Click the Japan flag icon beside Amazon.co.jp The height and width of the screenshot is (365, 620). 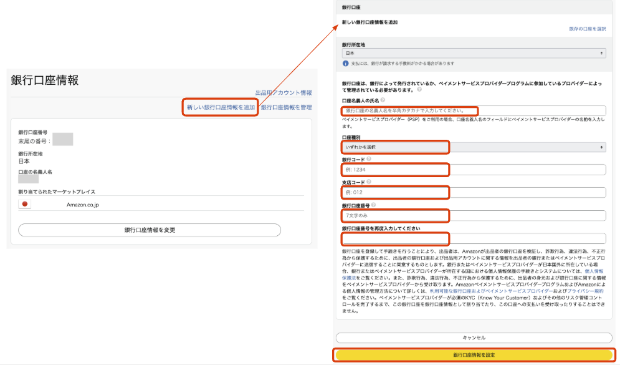tap(24, 204)
